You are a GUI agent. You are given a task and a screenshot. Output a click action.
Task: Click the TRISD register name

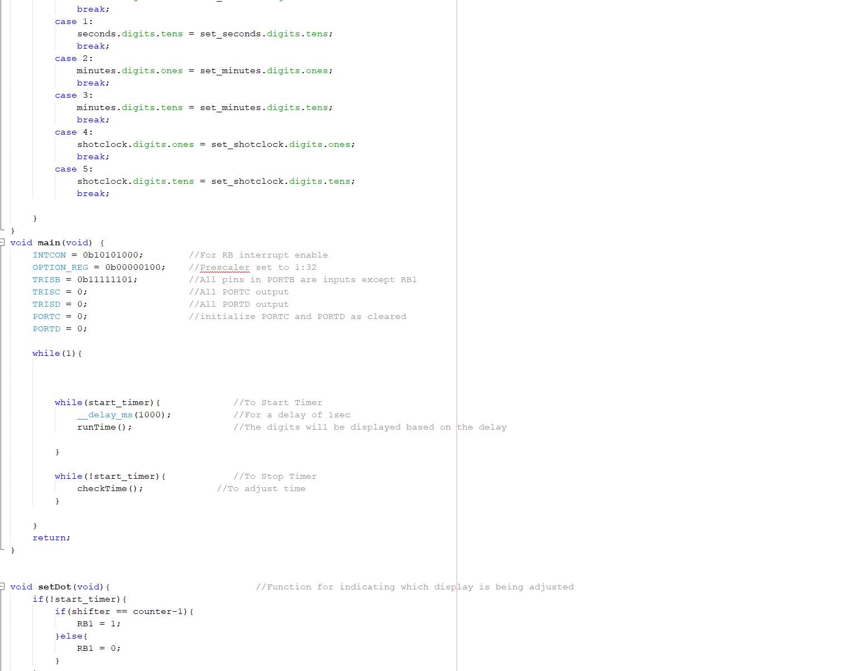pos(46,304)
